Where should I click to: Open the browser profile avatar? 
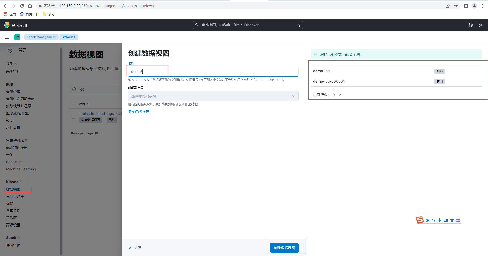[x=474, y=6]
